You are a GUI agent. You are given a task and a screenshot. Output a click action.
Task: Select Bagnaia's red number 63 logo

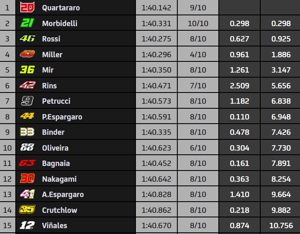27,163
